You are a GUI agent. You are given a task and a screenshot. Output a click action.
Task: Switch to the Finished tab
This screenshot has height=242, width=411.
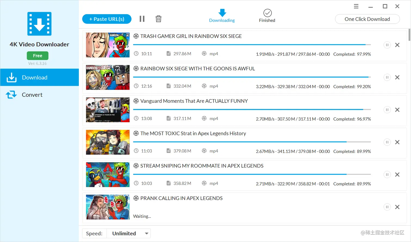tap(267, 15)
